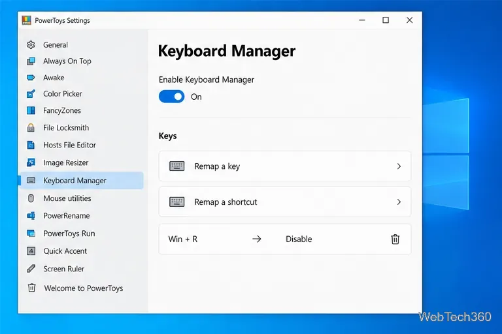Go to PowerRename settings
502x334 pixels.
67,216
